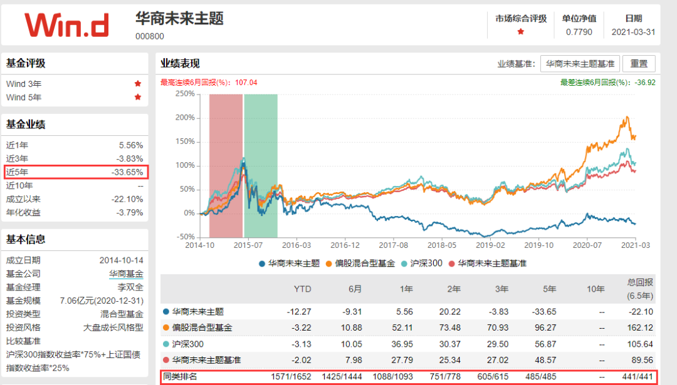
Task: Select the 近1年 performance row
Action: coord(74,145)
